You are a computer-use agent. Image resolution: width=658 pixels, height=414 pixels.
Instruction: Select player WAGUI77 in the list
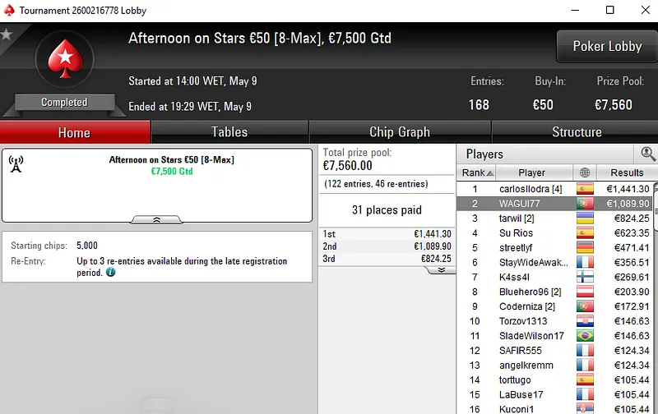pos(519,204)
